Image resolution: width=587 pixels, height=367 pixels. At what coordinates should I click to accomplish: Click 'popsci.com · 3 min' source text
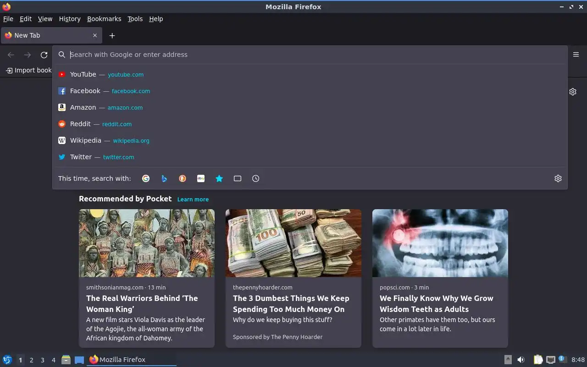click(404, 287)
